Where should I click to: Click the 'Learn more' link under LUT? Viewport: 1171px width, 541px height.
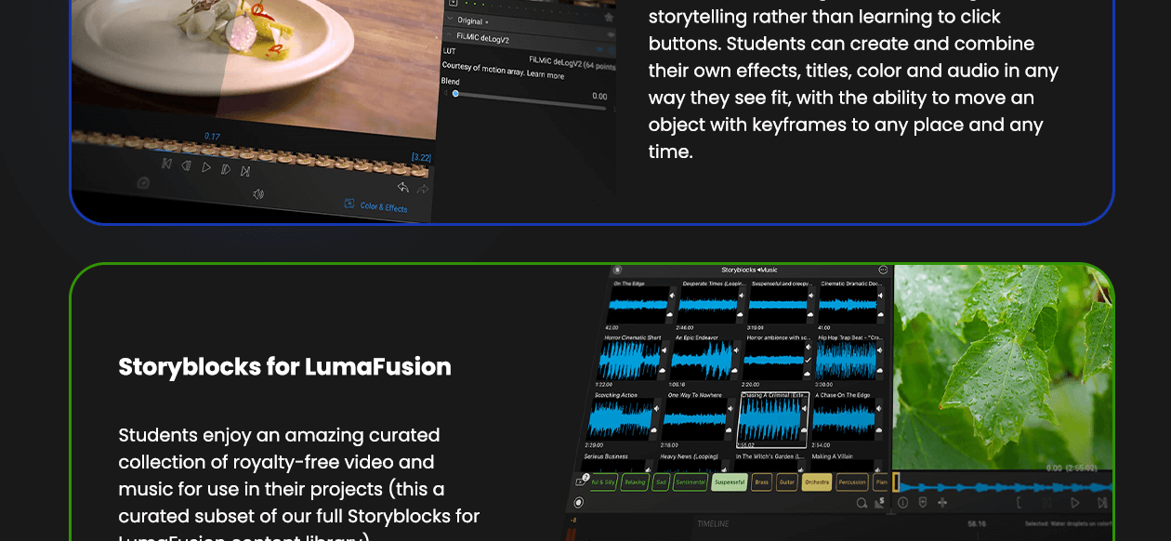point(546,73)
